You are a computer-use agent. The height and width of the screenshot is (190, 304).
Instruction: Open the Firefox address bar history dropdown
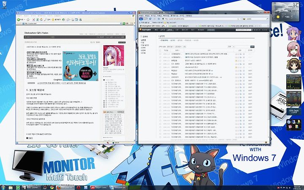click(x=241, y=19)
